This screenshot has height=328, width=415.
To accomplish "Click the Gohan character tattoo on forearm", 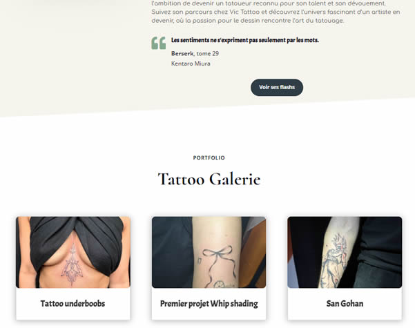I will (x=334, y=260).
